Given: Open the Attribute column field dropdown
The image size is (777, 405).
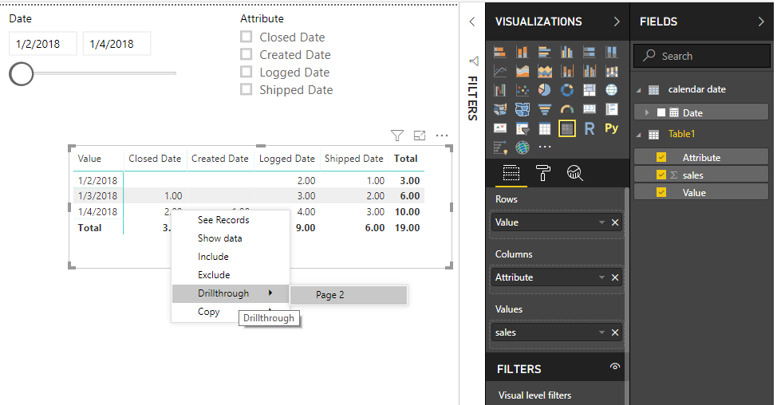Looking at the screenshot, I should coord(601,277).
